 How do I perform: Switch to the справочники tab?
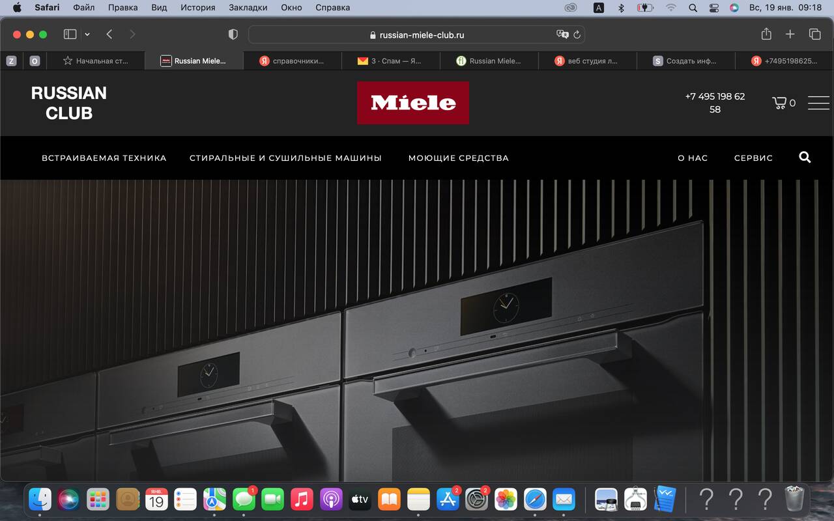(x=293, y=61)
